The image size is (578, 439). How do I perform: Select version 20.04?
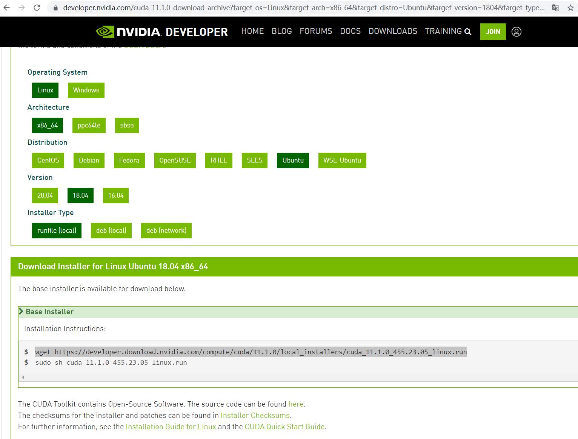pos(45,195)
